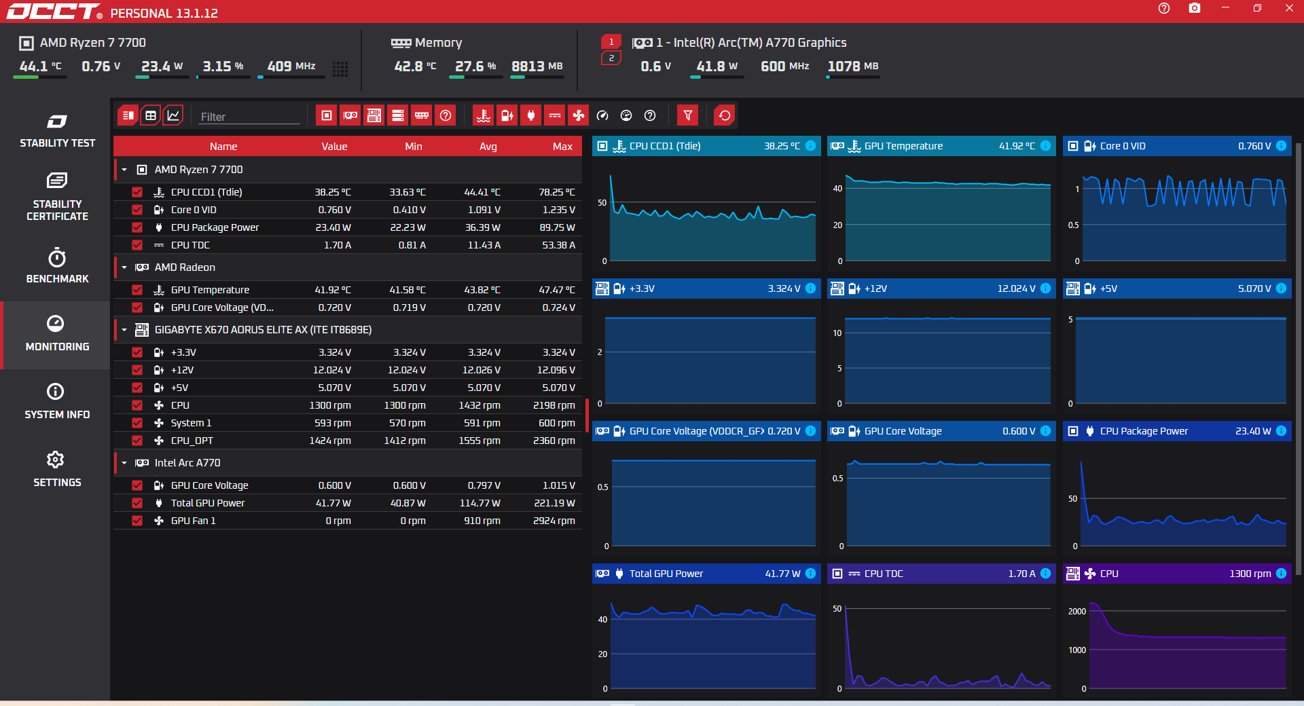
Task: Go to the System Info section
Action: coord(57,402)
